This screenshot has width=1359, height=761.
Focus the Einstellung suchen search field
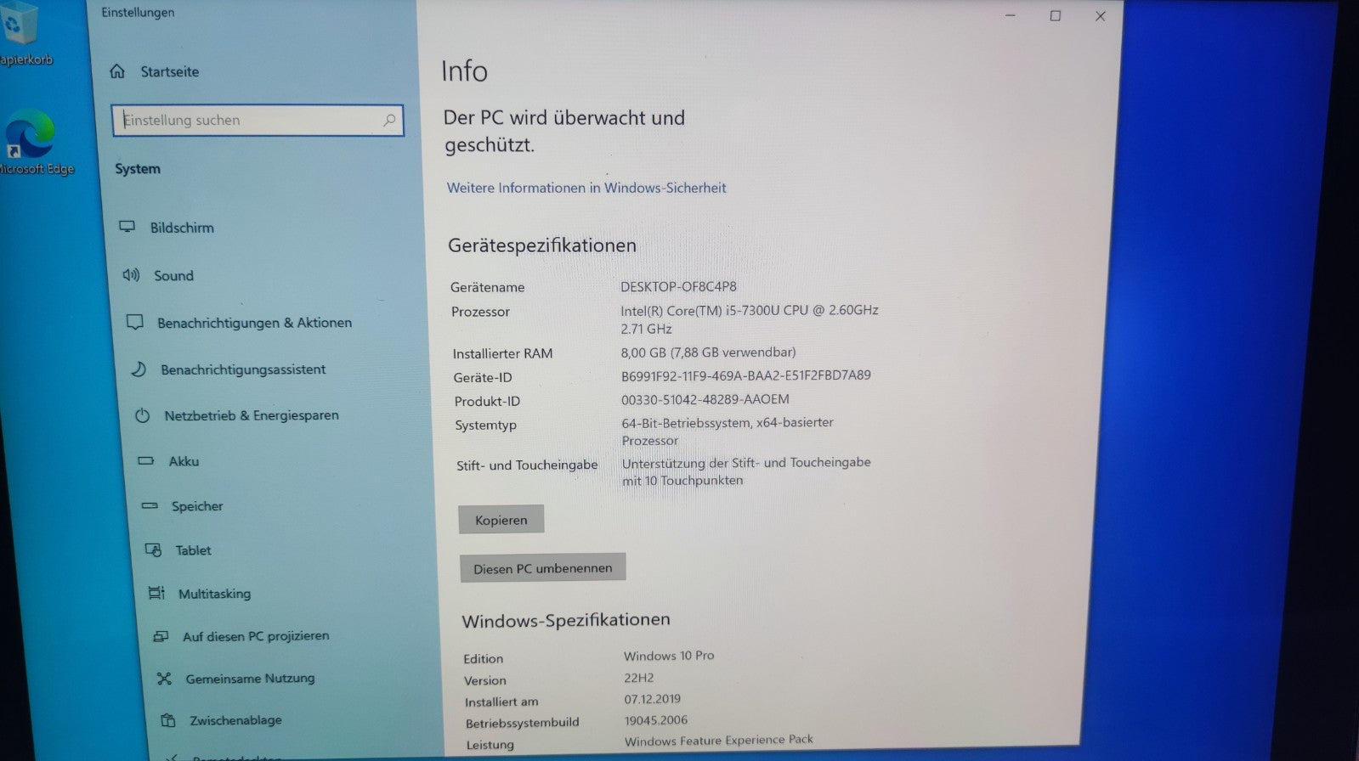coord(258,121)
